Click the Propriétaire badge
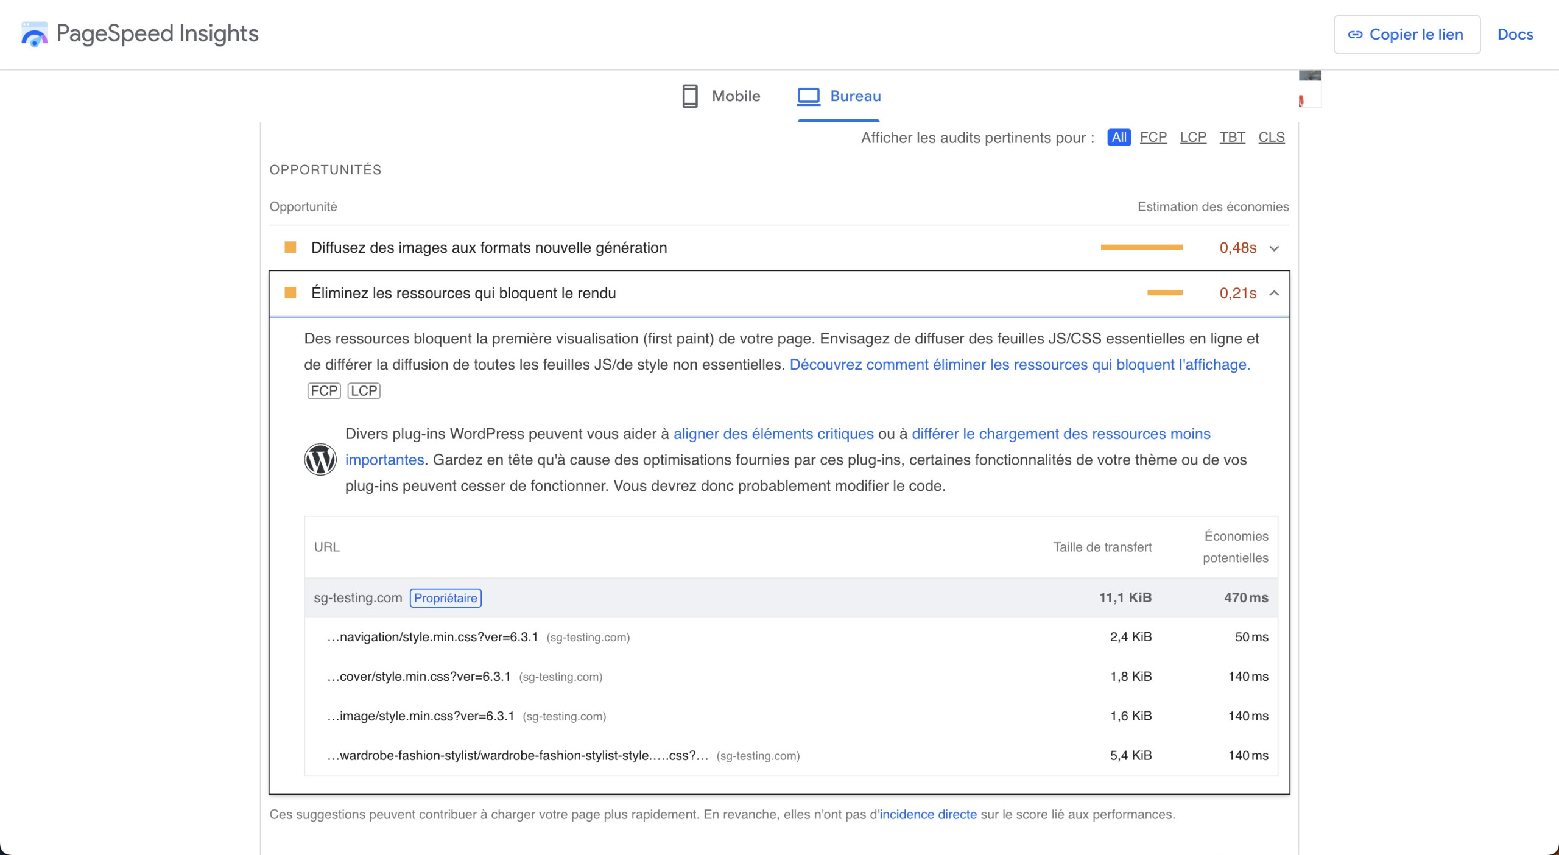Screen dimensions: 1559x855 pyautogui.click(x=446, y=598)
